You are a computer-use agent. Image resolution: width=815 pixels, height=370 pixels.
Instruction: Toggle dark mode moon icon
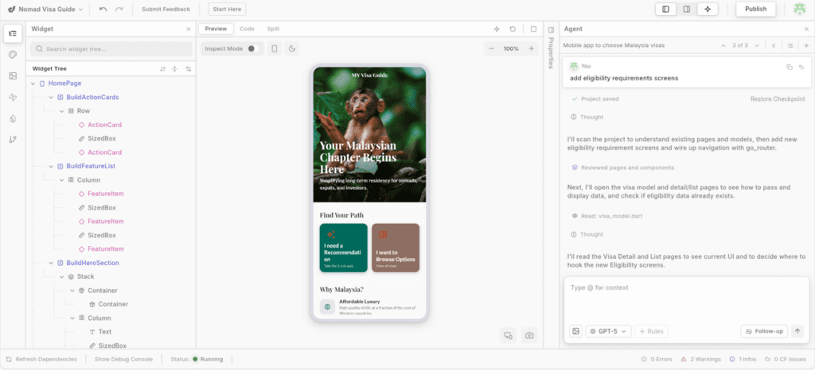coord(292,48)
